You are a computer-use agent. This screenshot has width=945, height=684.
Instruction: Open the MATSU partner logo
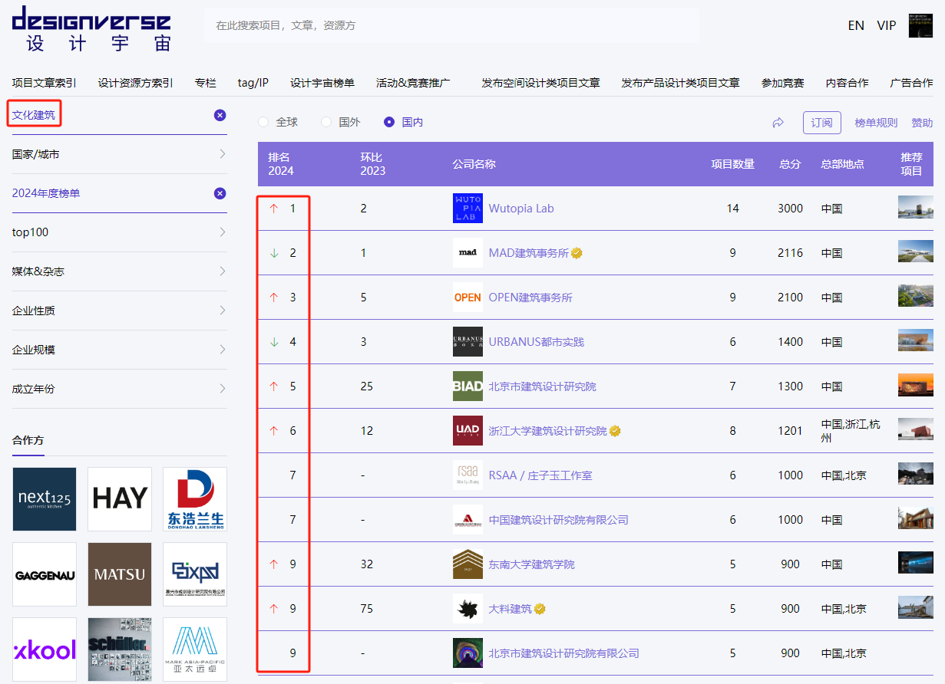tap(120, 574)
